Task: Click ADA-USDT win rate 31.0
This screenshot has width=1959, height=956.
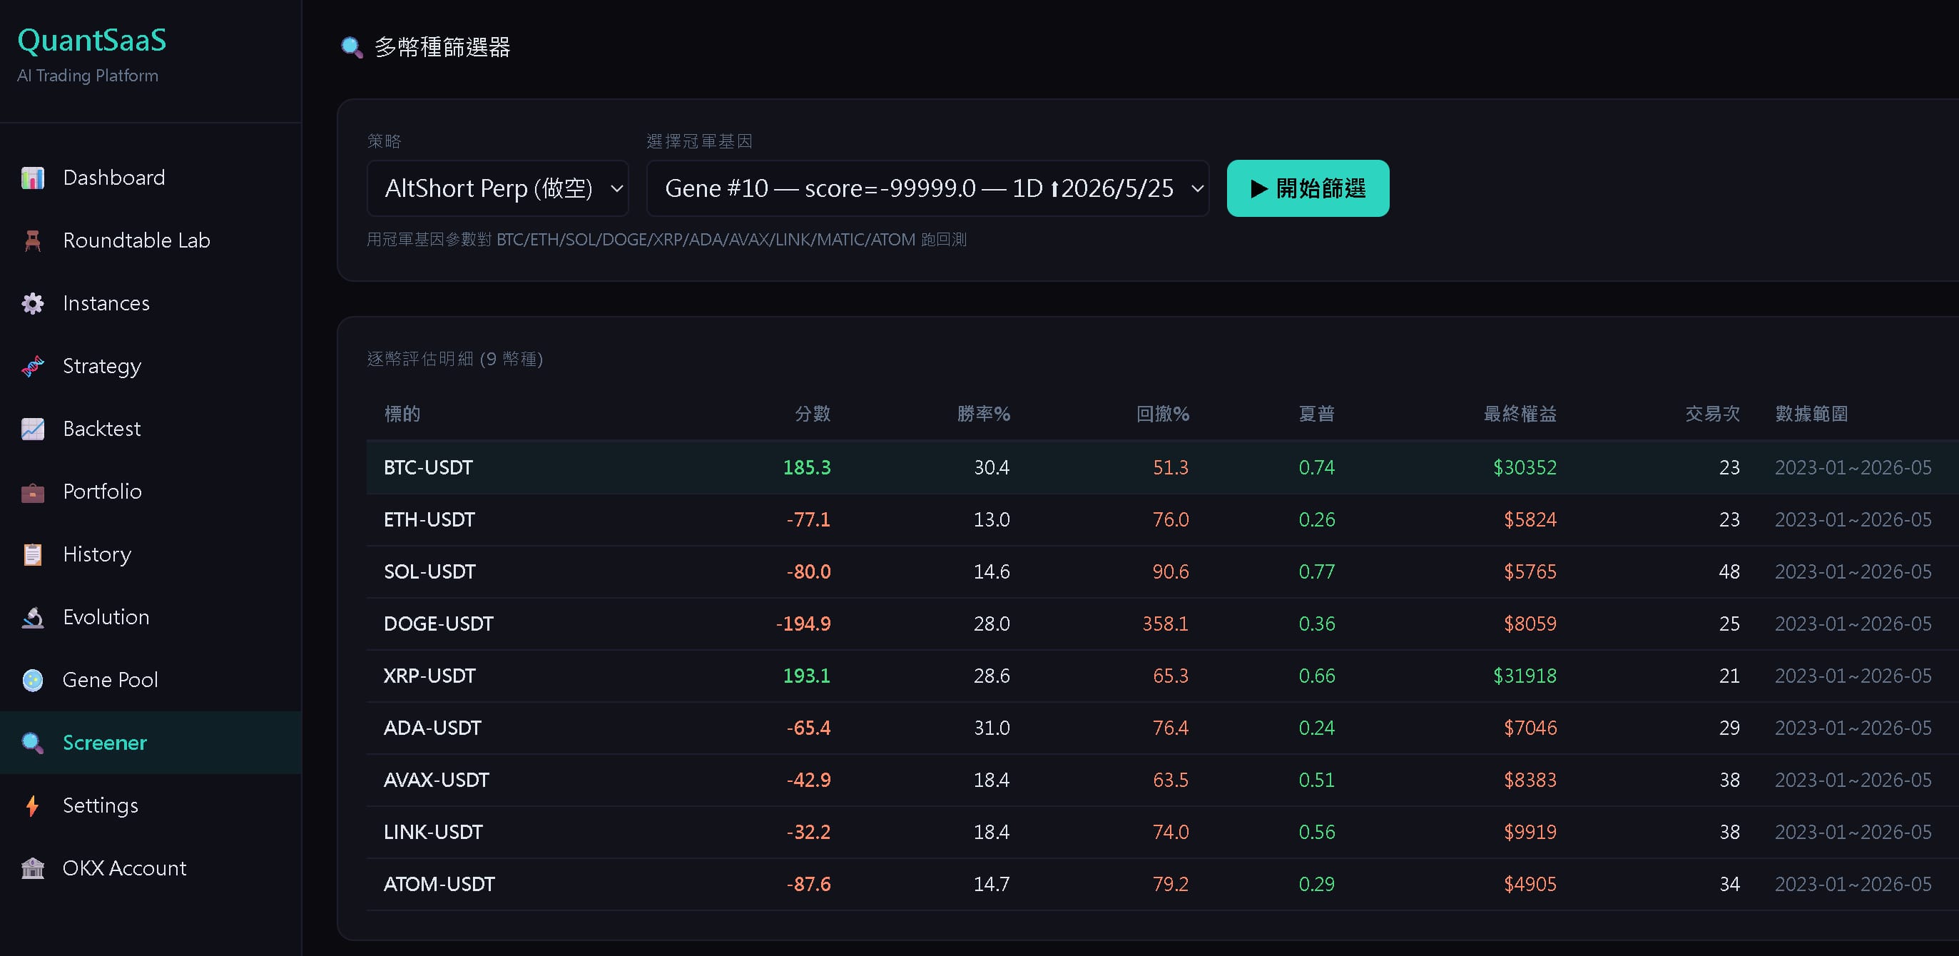Action: click(x=992, y=728)
